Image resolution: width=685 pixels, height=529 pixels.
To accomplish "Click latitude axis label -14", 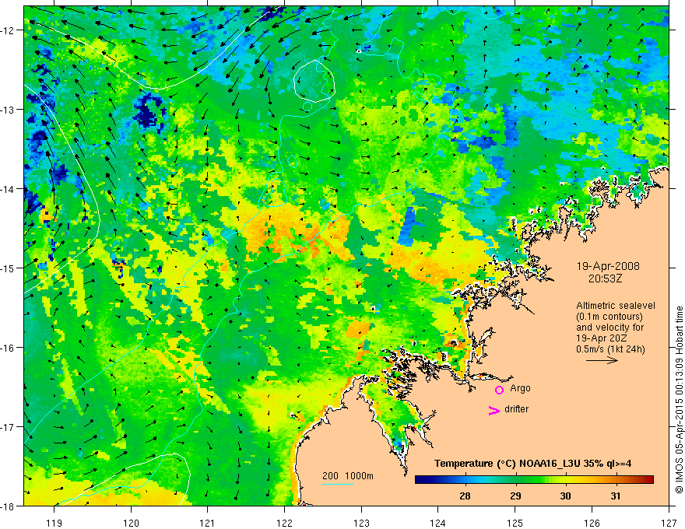I will (9, 189).
